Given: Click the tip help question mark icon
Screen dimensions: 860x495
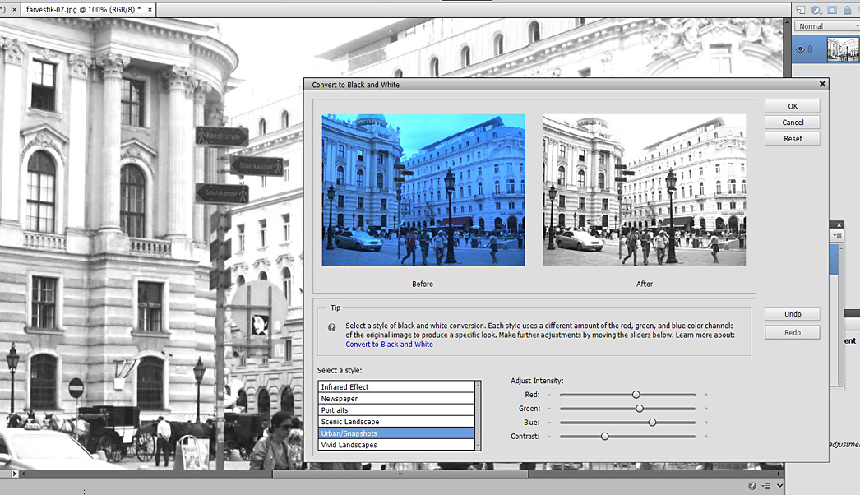Looking at the screenshot, I should 331,326.
